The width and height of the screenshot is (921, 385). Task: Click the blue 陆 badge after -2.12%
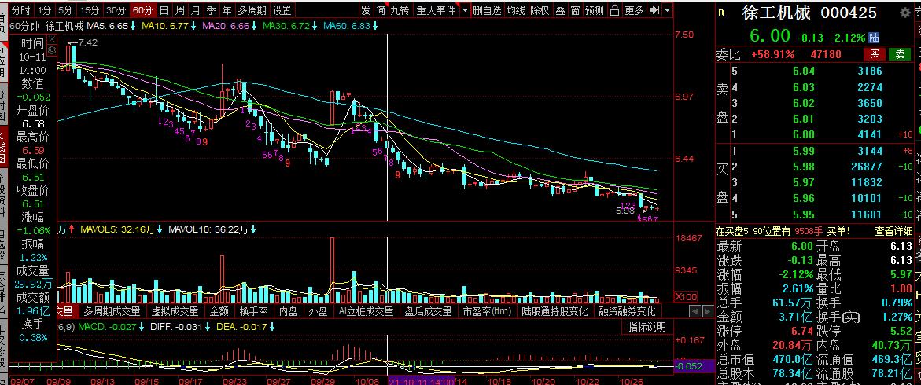pos(874,38)
